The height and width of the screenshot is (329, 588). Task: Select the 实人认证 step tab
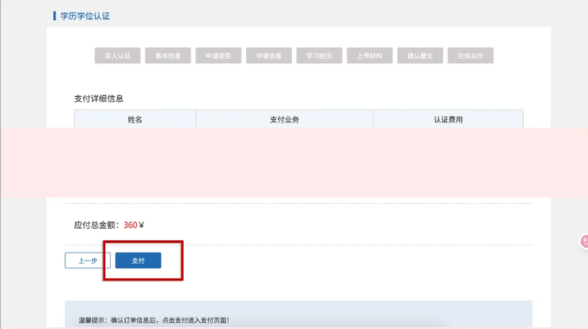118,55
